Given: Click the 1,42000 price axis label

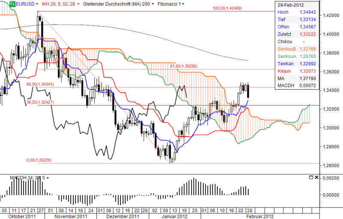Looking at the screenshot, I should click(331, 15).
